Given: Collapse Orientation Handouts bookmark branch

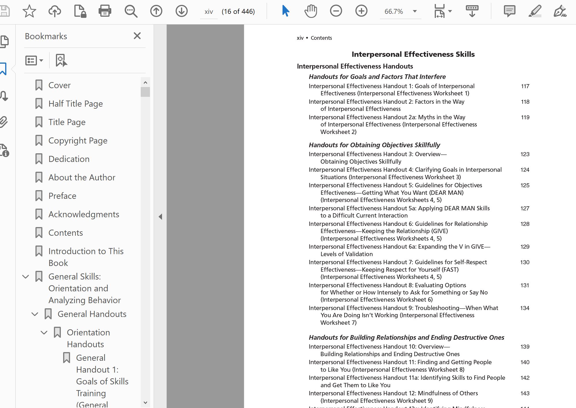Looking at the screenshot, I should point(44,333).
